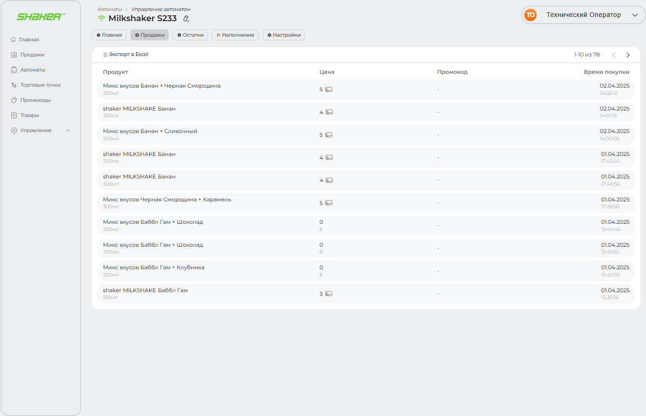This screenshot has width=646, height=416.
Task: Open Товары in the sidebar
Action: 29,116
